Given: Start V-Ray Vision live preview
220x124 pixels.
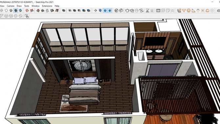Looking at the screenshot, I should coord(141,11).
